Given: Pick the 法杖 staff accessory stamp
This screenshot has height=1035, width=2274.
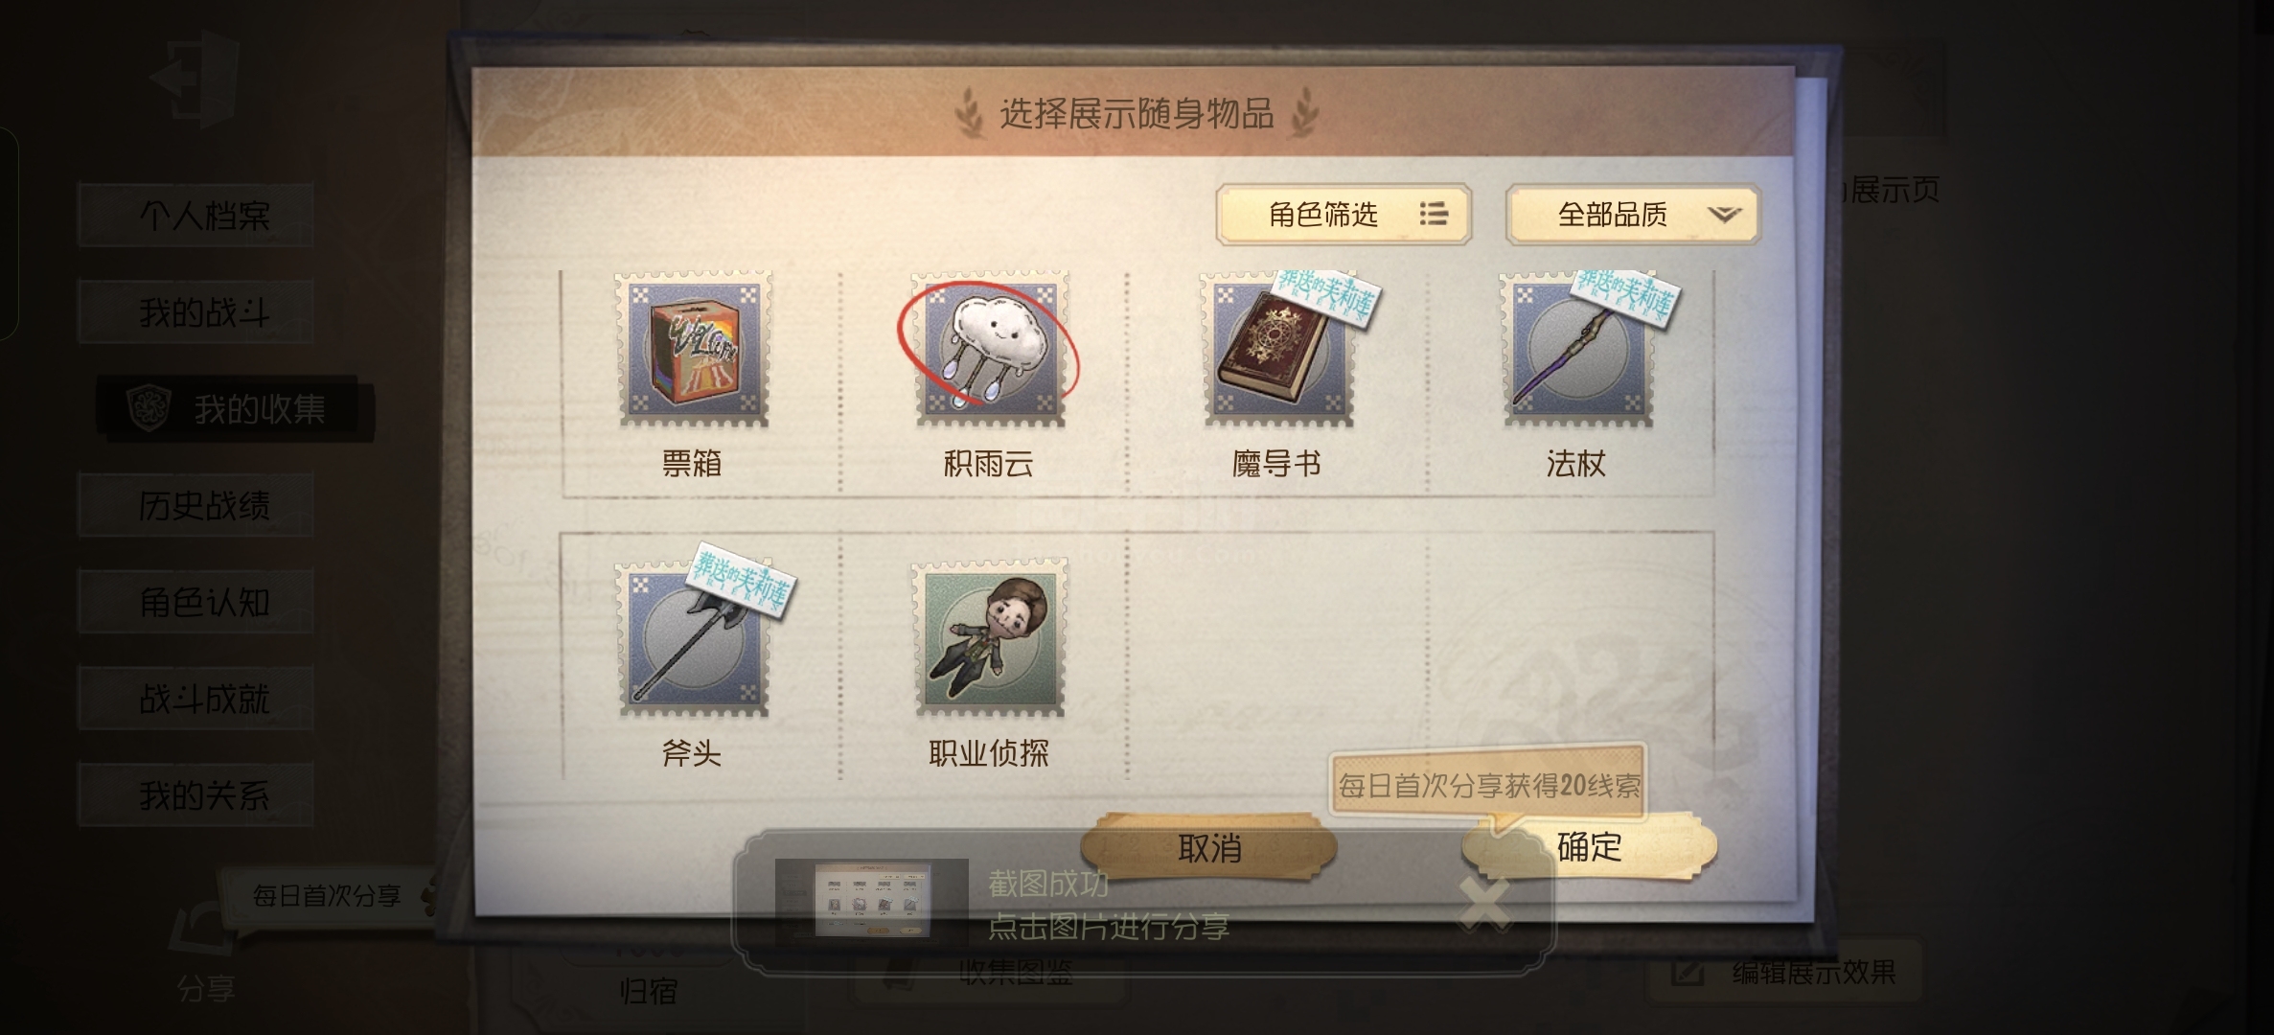Looking at the screenshot, I should click(1577, 349).
